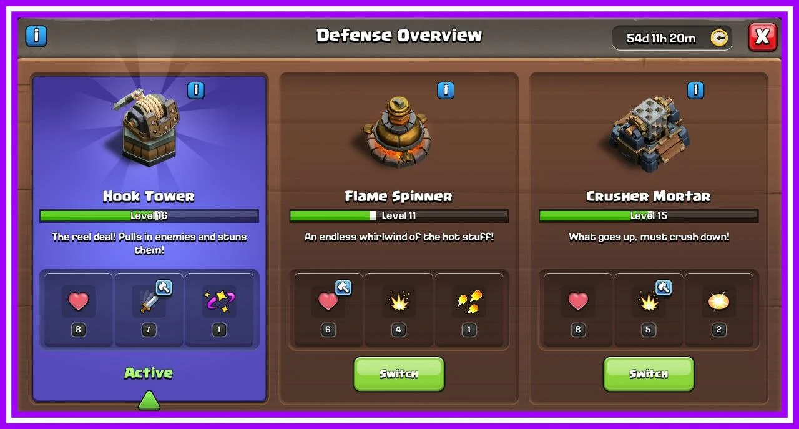This screenshot has width=799, height=429.
Task: Select Flame Spinner heart hitpoints upgrade
Action: [328, 309]
